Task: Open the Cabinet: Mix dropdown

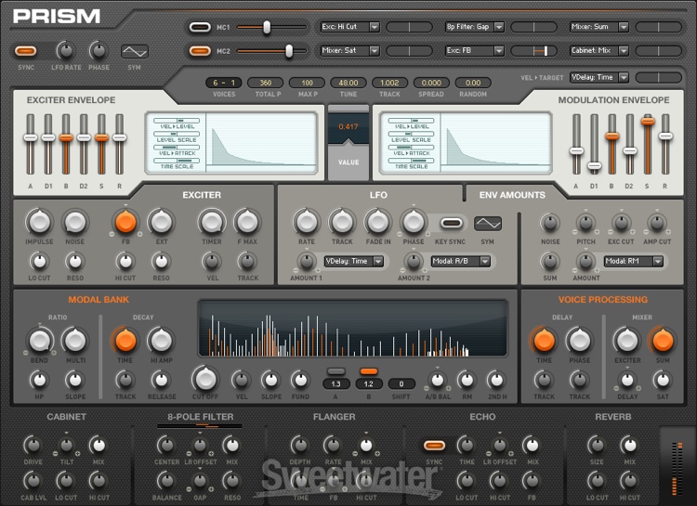Action: click(x=599, y=51)
